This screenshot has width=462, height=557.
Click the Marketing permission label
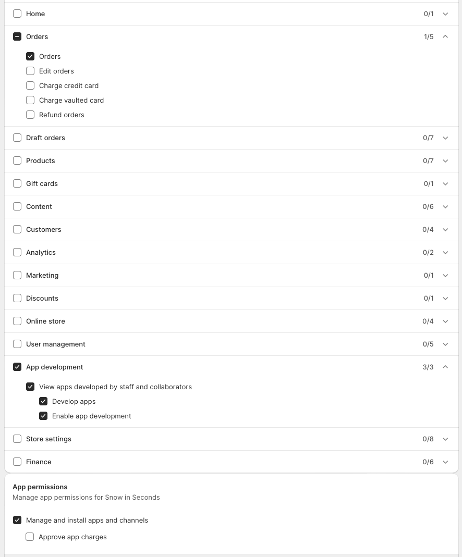point(42,275)
